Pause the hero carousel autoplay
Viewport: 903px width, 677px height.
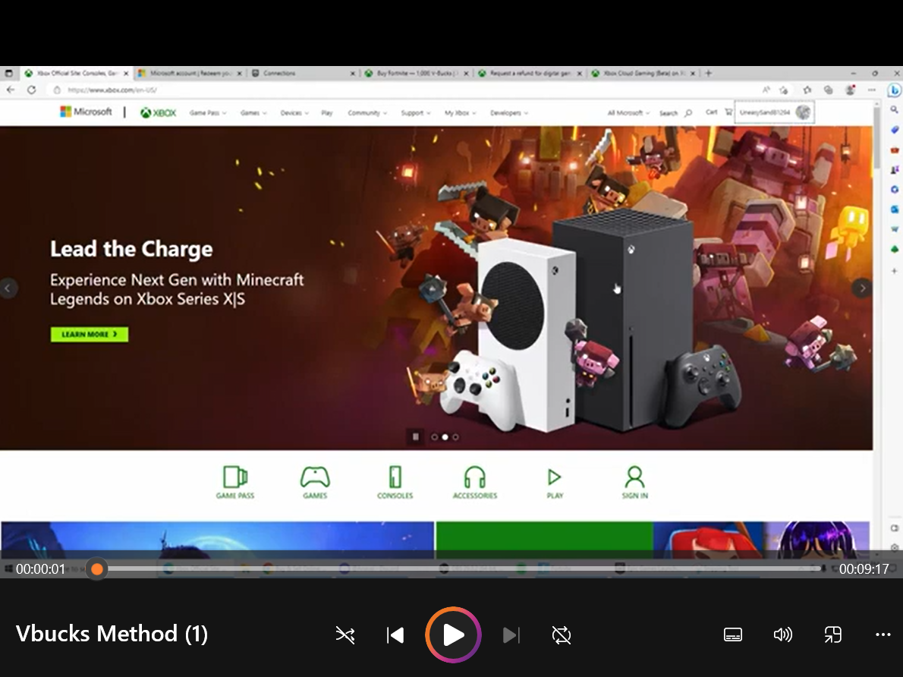click(415, 436)
